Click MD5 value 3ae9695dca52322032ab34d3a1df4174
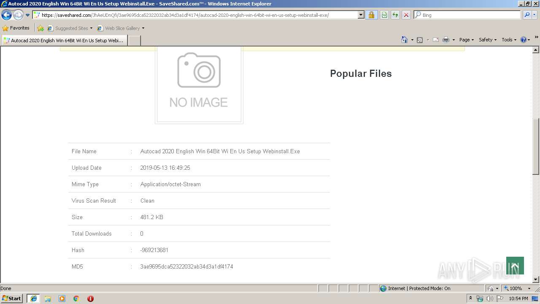 click(186, 266)
